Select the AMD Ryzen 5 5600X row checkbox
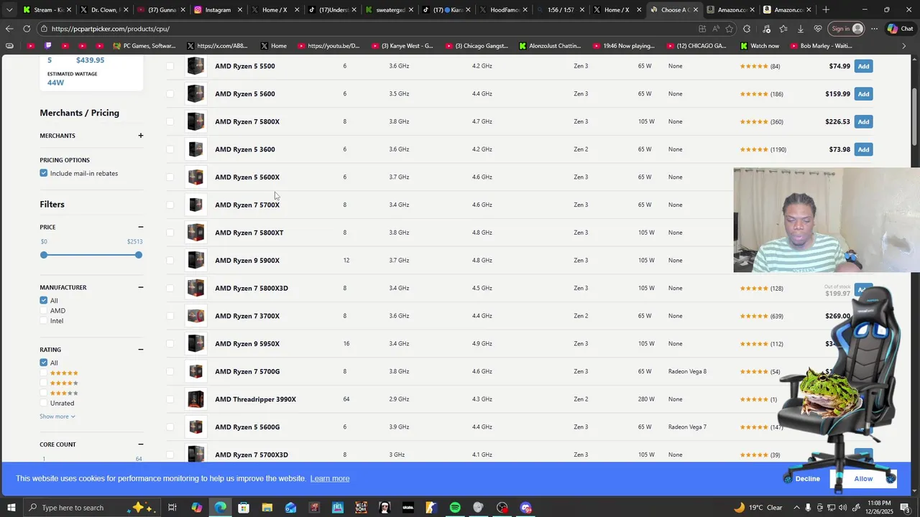This screenshot has height=517, width=920. pyautogui.click(x=170, y=177)
